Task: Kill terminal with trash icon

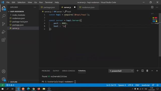Action: click(x=147, y=71)
